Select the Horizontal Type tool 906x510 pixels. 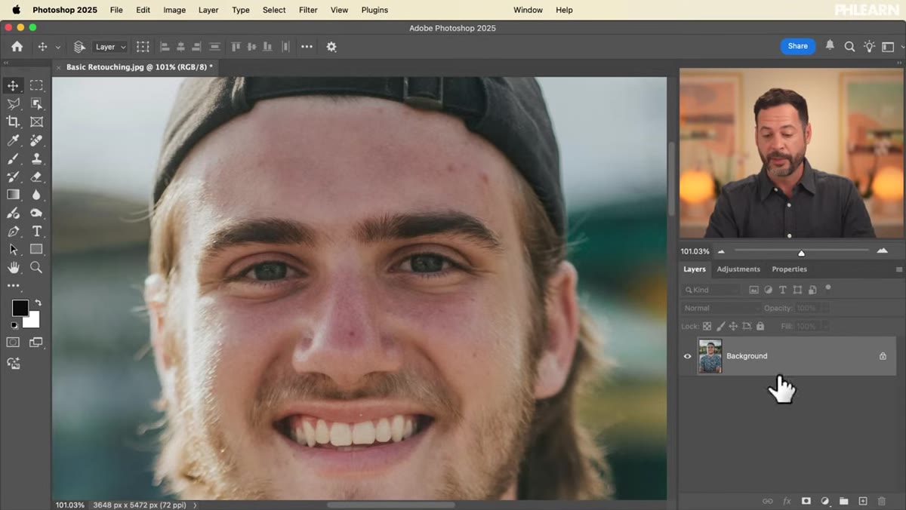(36, 232)
